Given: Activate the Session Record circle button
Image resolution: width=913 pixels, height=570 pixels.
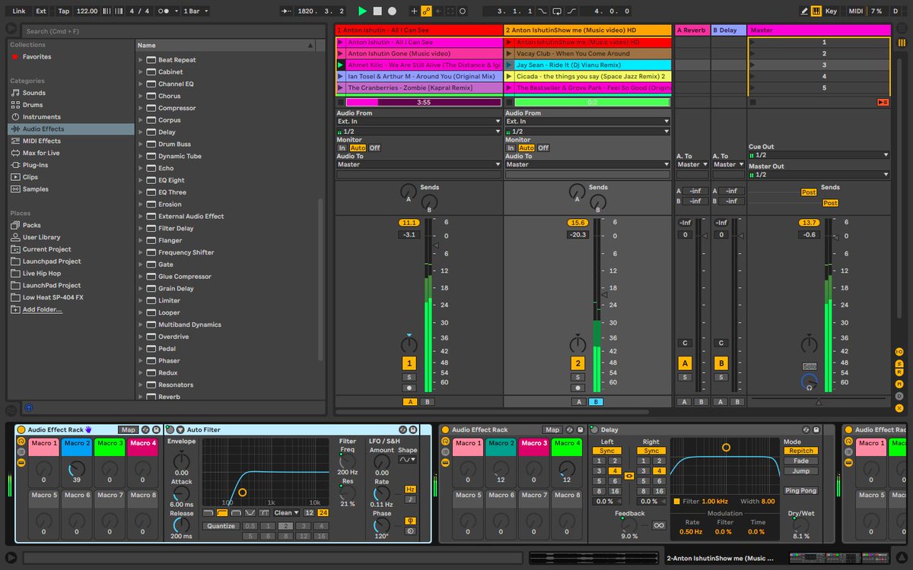Looking at the screenshot, I should point(463,11).
